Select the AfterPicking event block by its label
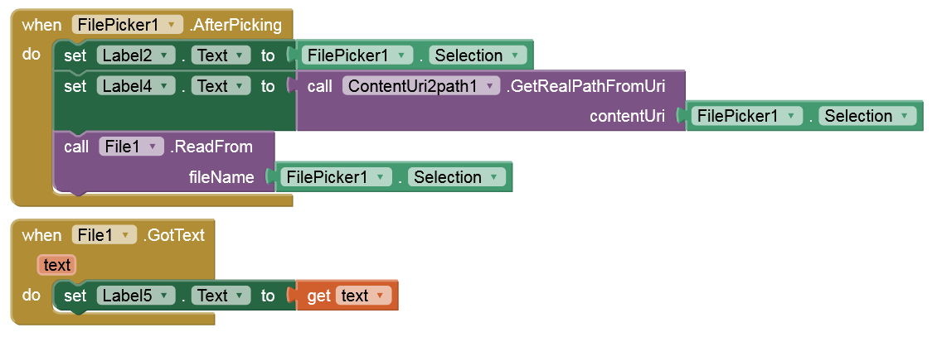The width and height of the screenshot is (937, 337). pos(235,25)
